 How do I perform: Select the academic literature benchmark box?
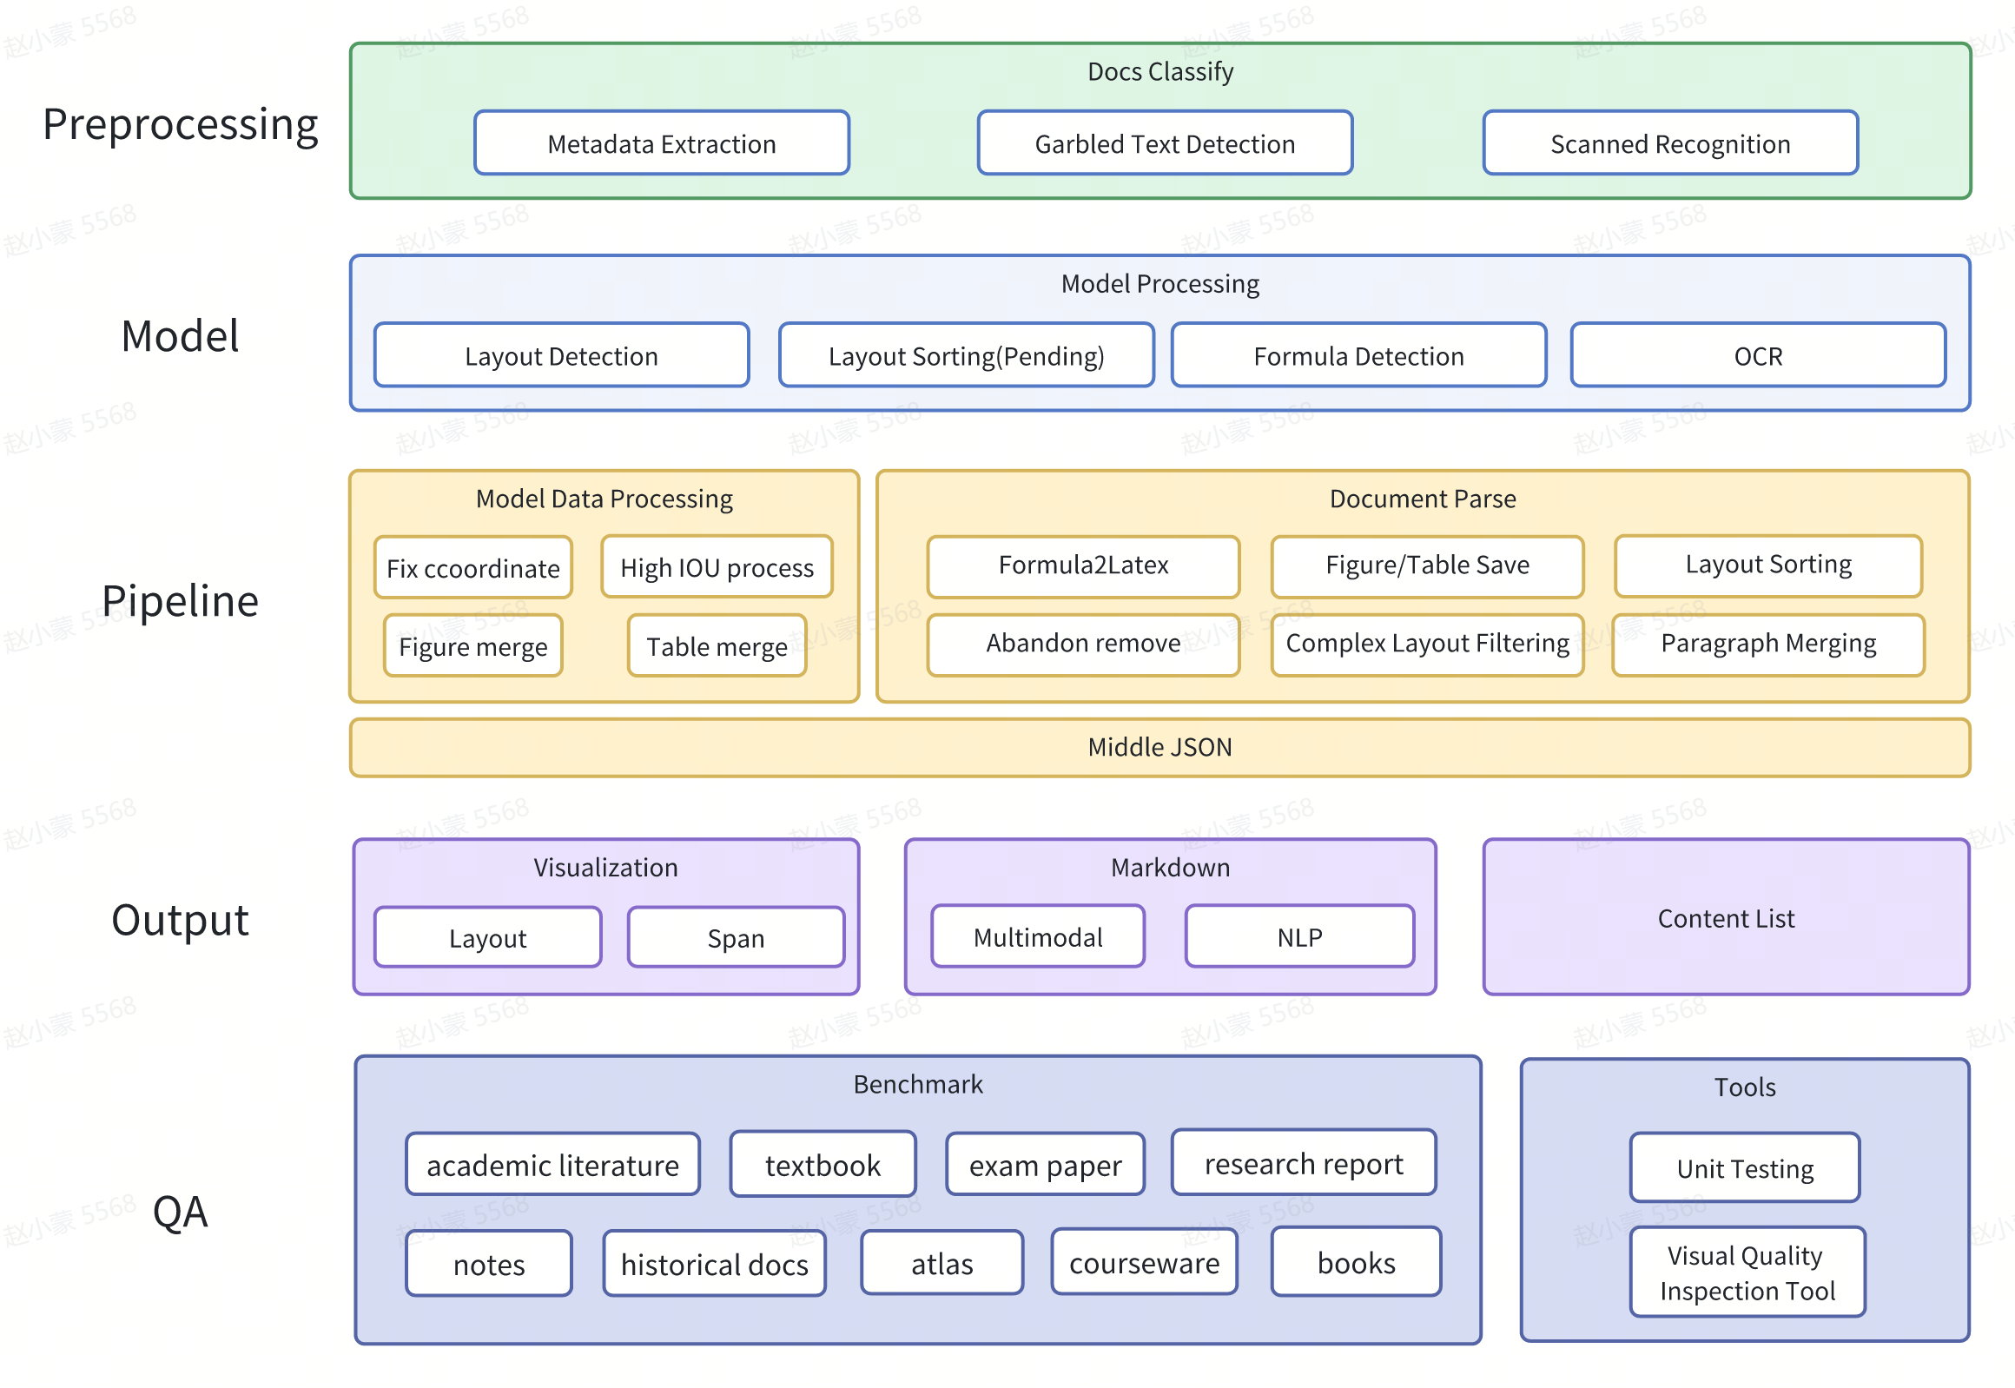click(x=552, y=1166)
